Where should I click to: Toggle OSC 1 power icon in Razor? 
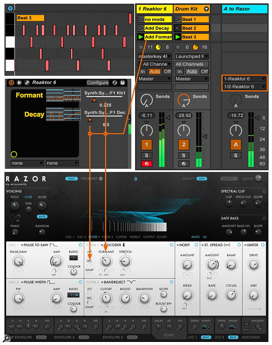[x=80, y=245]
